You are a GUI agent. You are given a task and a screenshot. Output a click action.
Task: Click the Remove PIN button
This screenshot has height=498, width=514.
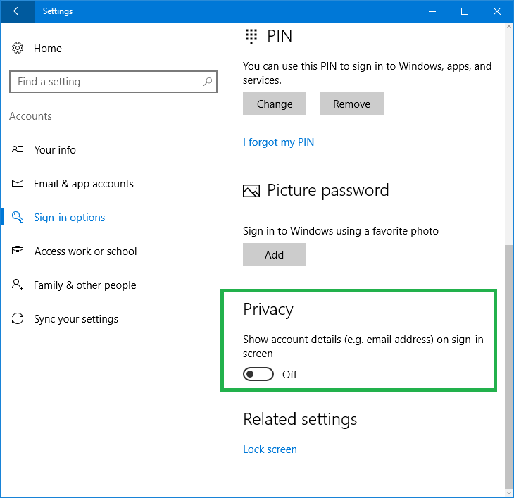352,104
